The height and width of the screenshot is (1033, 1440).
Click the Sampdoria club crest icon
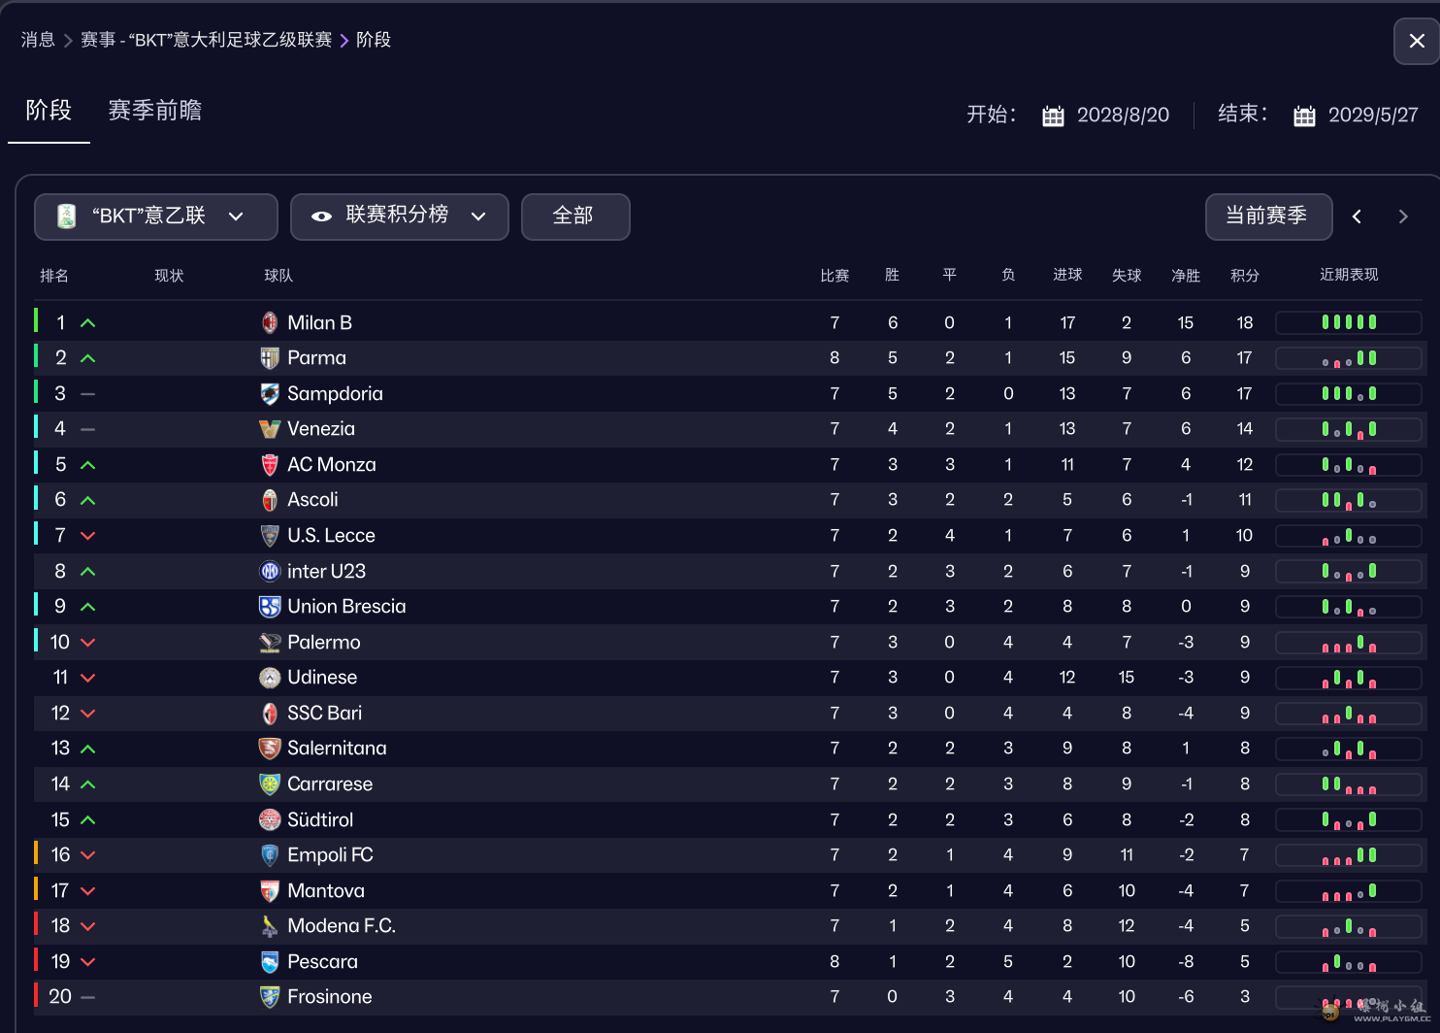point(270,393)
